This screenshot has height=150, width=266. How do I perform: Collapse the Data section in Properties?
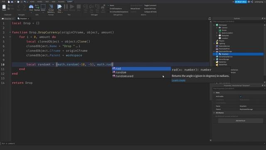[x=214, y=92]
